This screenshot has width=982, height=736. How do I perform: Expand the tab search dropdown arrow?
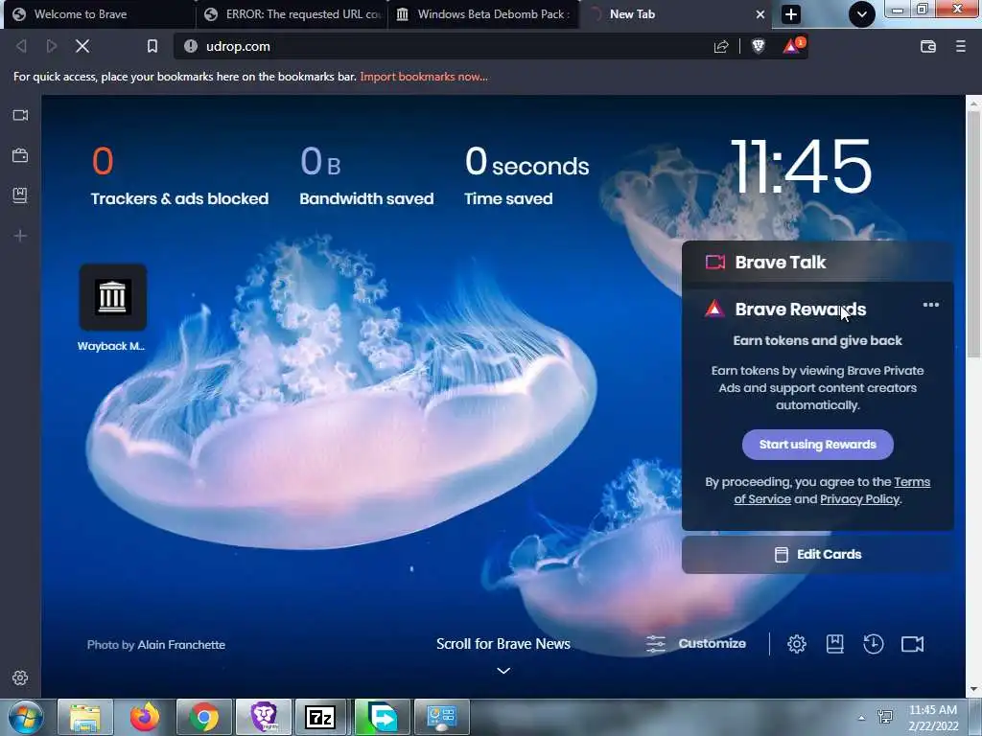click(x=862, y=14)
